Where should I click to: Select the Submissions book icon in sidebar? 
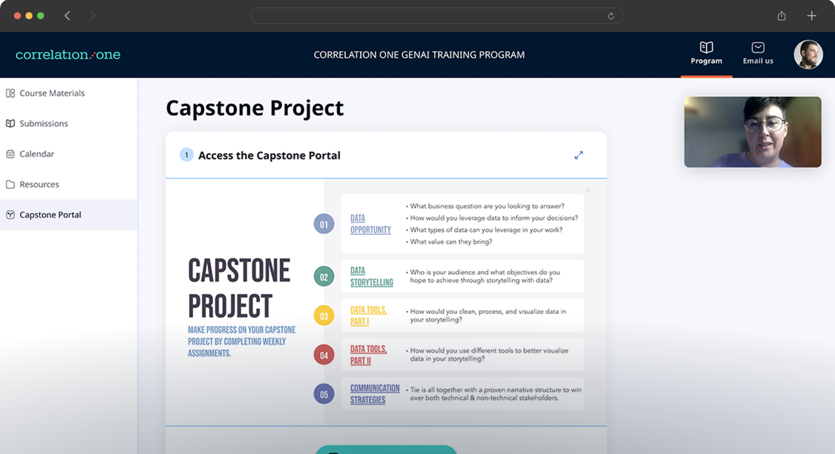click(11, 123)
